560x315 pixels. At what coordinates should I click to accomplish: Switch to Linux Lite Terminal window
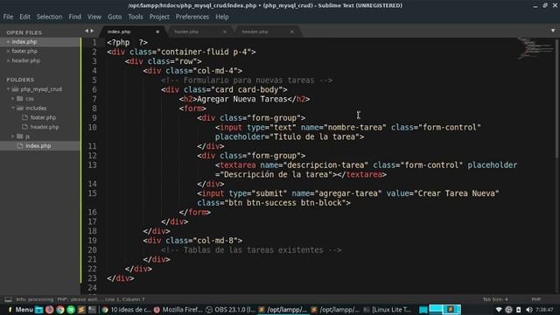387,310
